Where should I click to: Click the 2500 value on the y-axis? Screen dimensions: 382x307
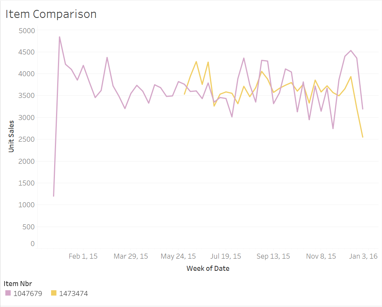pyautogui.click(x=27, y=139)
